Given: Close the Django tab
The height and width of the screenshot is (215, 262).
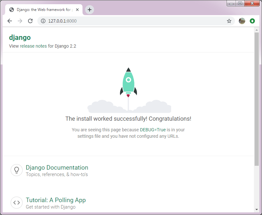Looking at the screenshot, I should click(77, 10).
